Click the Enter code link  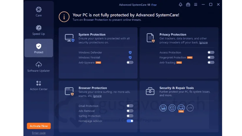39,133
